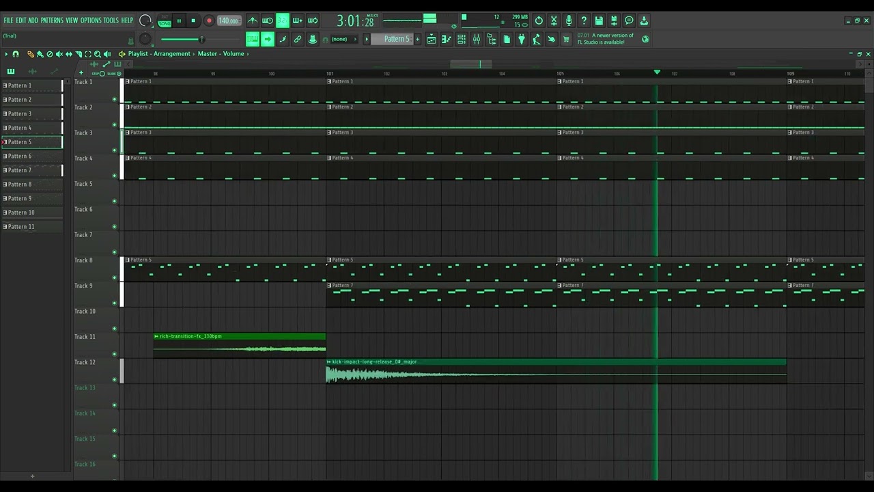Open the piano roll view icon
The image size is (874, 492).
click(447, 40)
